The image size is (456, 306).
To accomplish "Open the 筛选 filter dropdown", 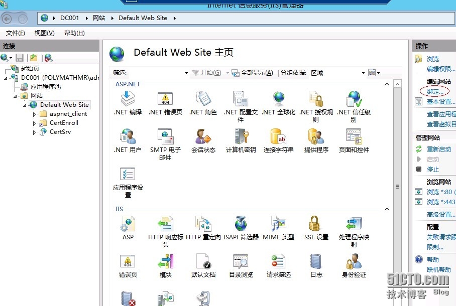I will (x=186, y=73).
